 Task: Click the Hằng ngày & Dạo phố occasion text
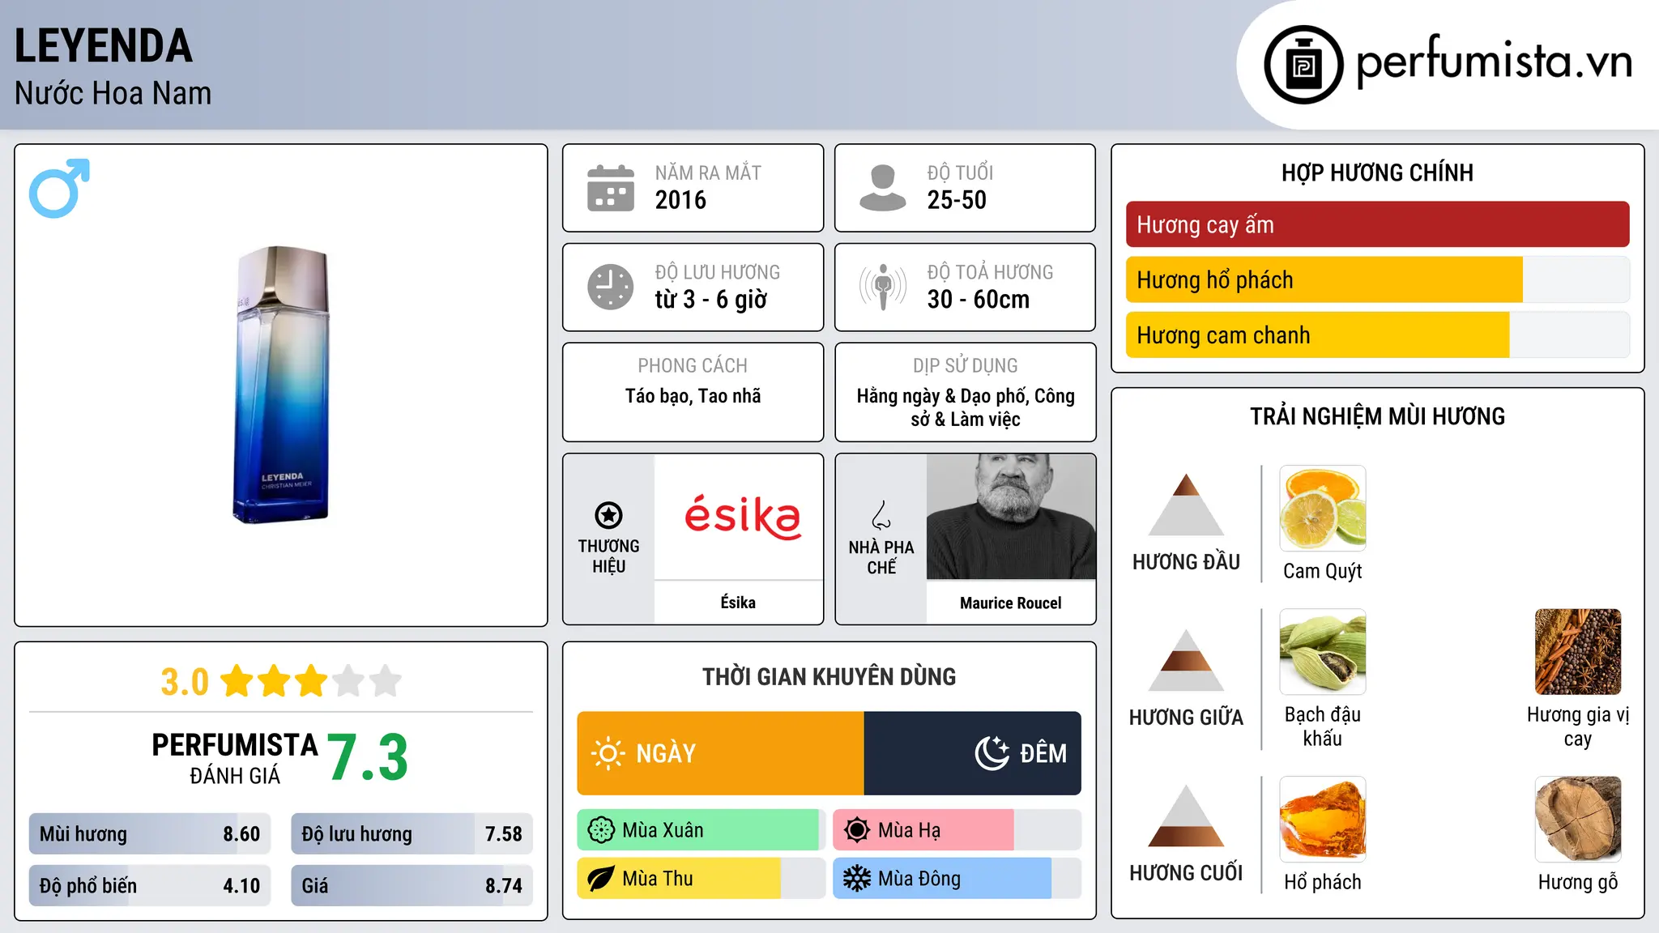point(966,407)
